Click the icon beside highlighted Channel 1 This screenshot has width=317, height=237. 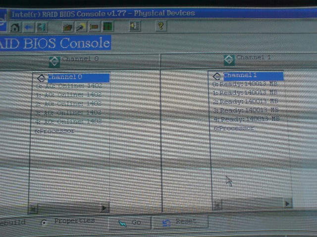pyautogui.click(x=217, y=77)
